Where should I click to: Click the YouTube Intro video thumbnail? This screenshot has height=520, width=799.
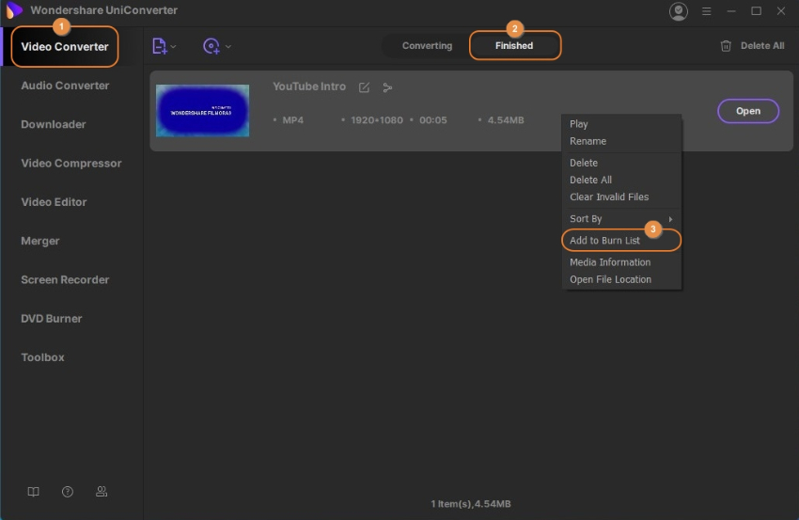click(202, 111)
